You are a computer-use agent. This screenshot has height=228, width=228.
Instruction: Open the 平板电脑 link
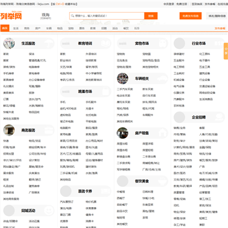pyautogui.click(x=91, y=122)
